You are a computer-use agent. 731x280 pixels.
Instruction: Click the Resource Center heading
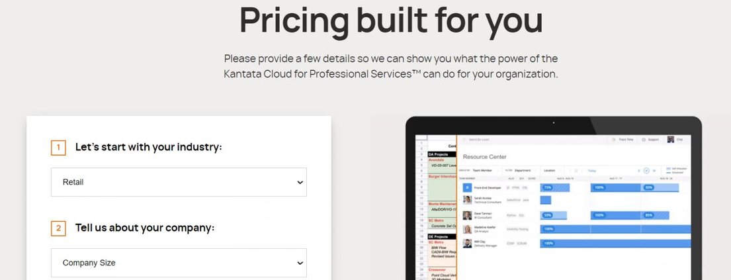point(484,157)
